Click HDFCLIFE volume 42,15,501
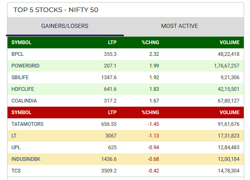250x180 pixels. pyautogui.click(x=228, y=89)
